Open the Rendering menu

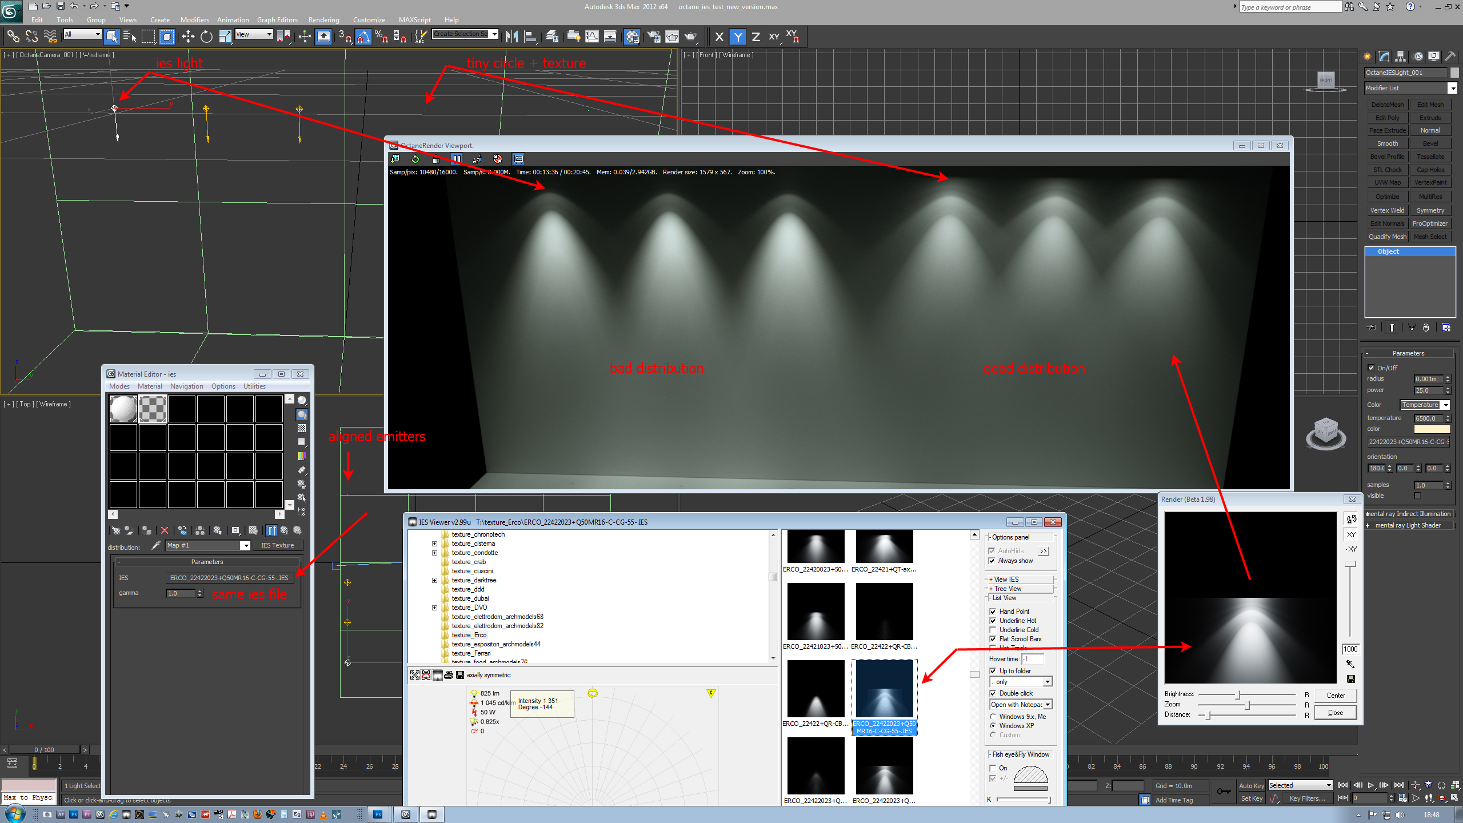pos(323,19)
